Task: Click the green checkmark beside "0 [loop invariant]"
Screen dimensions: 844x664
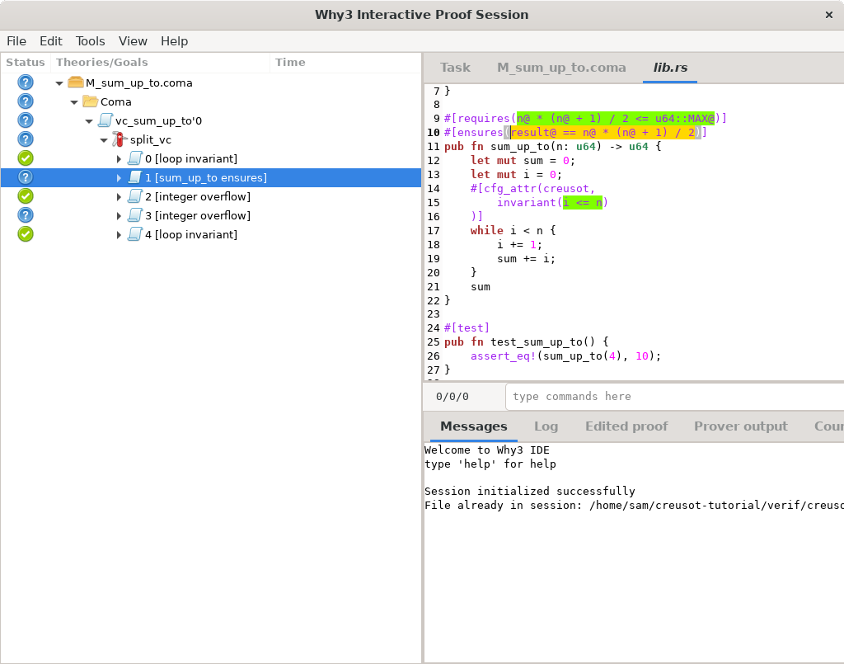Action: tap(25, 158)
